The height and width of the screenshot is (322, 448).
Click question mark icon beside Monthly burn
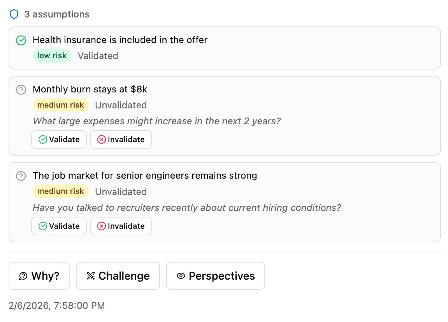[21, 90]
